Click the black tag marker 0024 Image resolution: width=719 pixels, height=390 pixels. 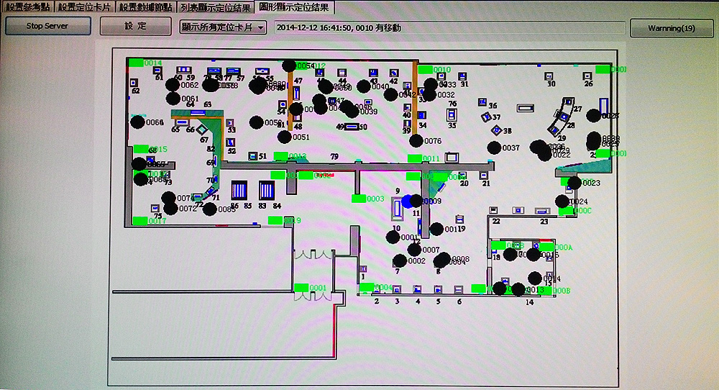(562, 201)
